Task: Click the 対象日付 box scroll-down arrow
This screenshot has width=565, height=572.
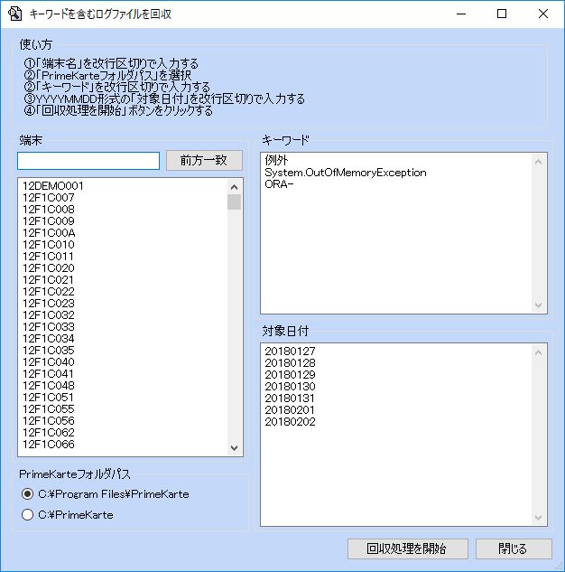Action: click(538, 517)
